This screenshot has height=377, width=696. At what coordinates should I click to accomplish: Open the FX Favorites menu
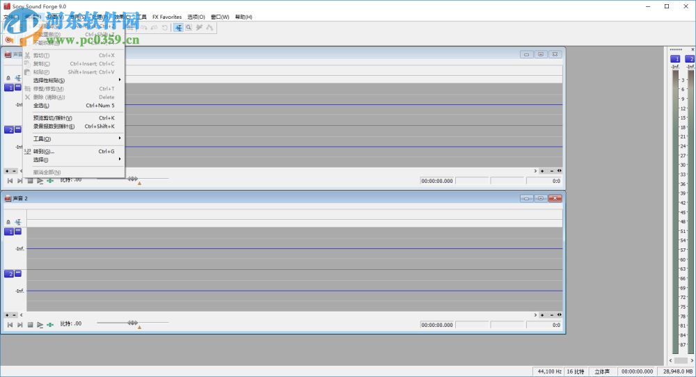coord(167,17)
